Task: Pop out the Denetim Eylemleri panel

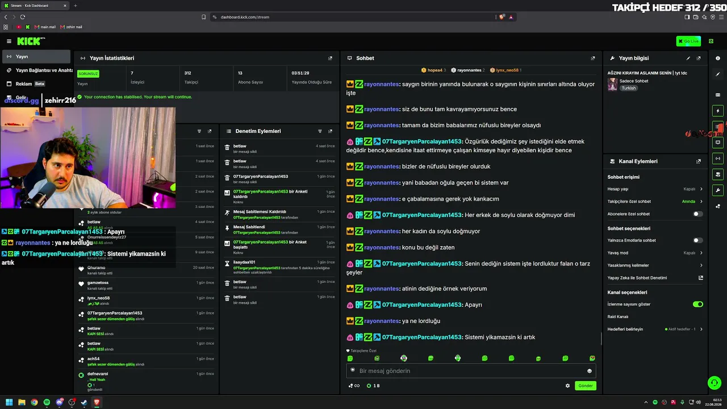Action: [x=330, y=131]
